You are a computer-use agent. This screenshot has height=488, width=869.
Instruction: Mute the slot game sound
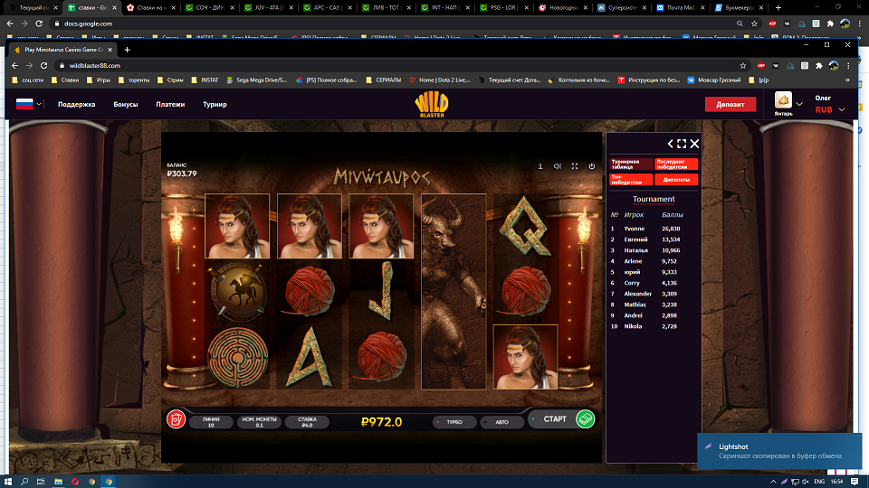[x=558, y=166]
